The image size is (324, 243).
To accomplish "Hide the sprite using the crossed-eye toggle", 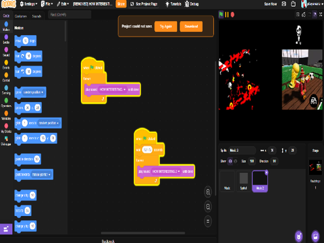I will coord(236,161).
